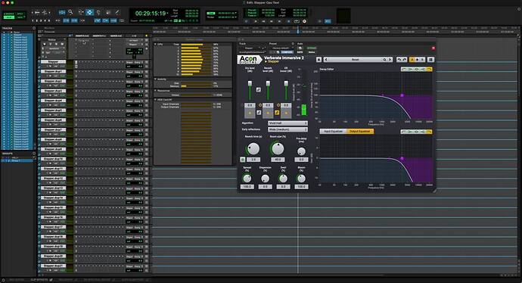Toggle yellow mute button under reverb level
The width and height of the screenshot is (522, 283).
click(268, 114)
